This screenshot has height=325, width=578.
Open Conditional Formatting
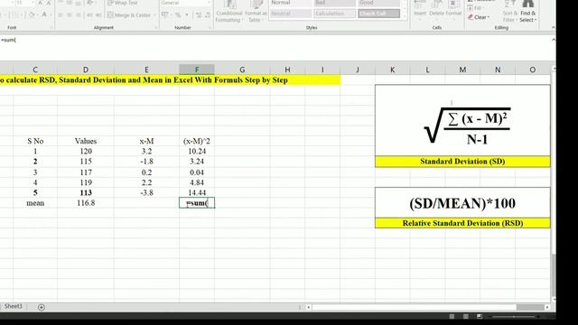[228, 11]
